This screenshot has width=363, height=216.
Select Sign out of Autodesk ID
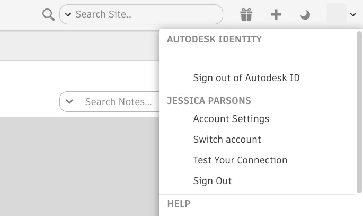click(246, 78)
